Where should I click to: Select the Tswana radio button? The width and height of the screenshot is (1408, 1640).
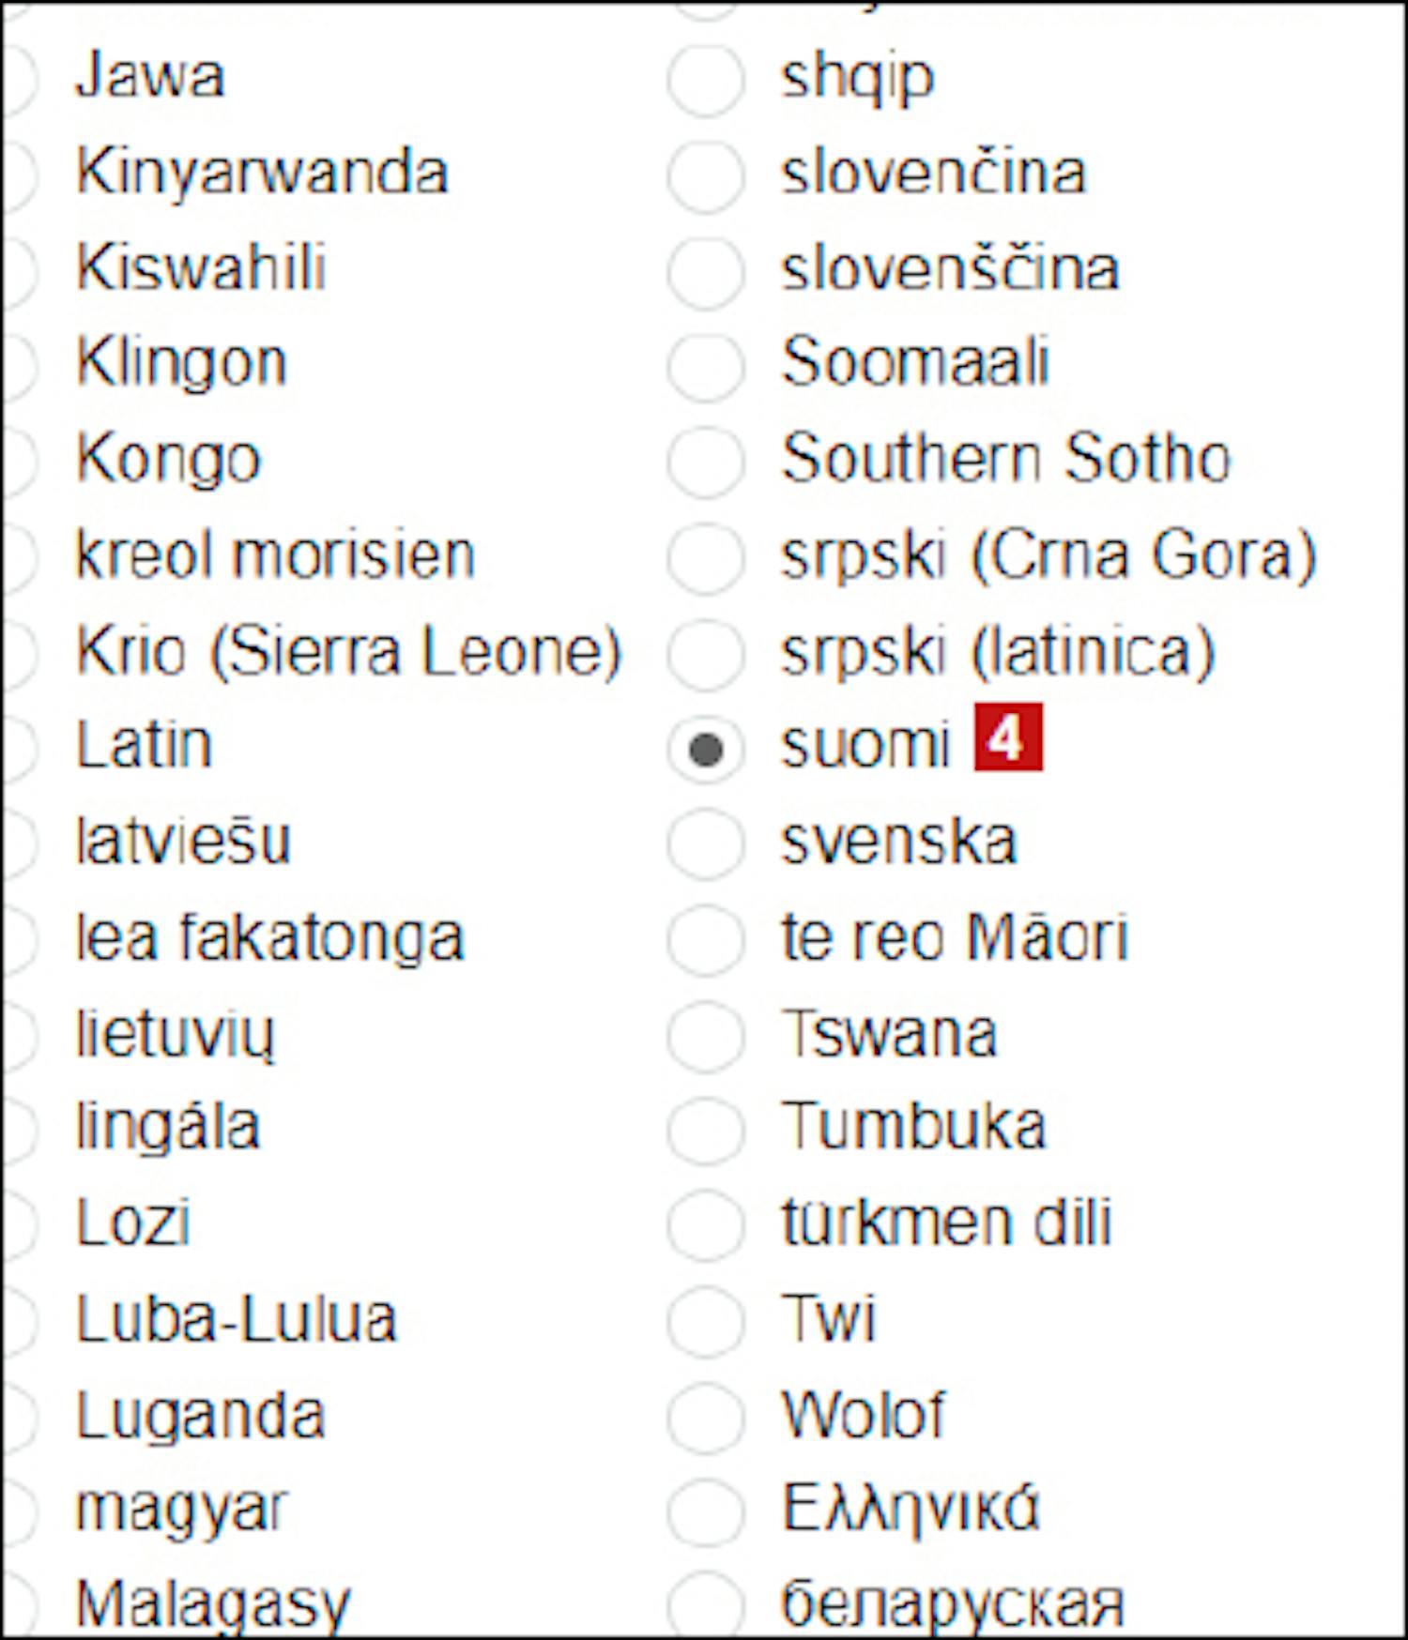point(706,1035)
